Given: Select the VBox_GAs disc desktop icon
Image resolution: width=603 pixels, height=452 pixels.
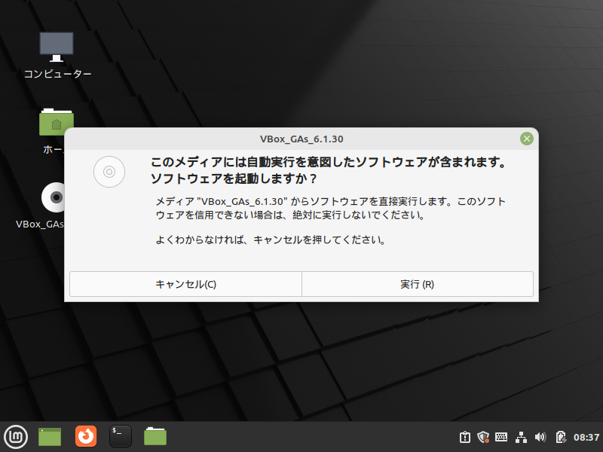Looking at the screenshot, I should (x=48, y=206).
